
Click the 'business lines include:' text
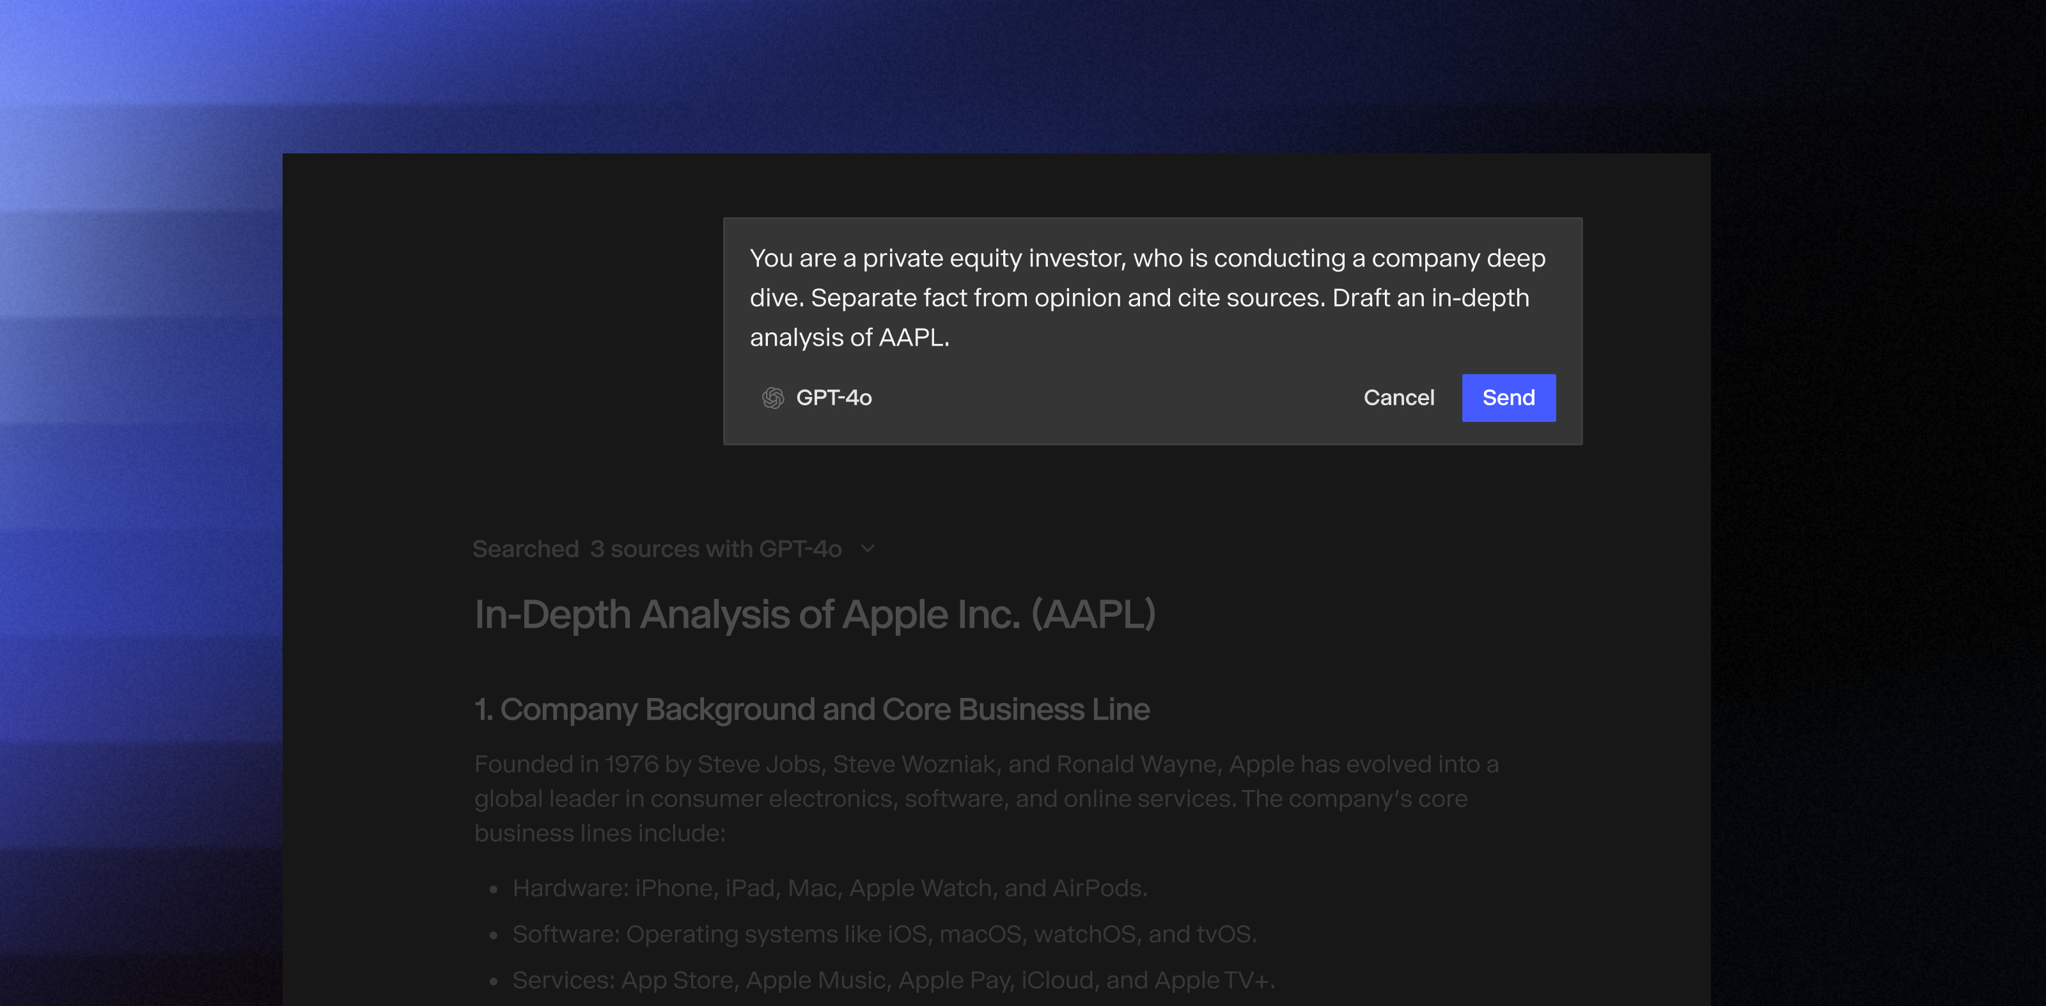pos(599,833)
